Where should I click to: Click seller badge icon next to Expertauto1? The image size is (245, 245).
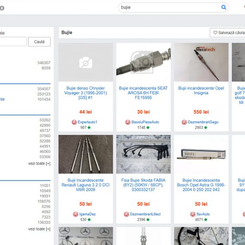(x=74, y=122)
